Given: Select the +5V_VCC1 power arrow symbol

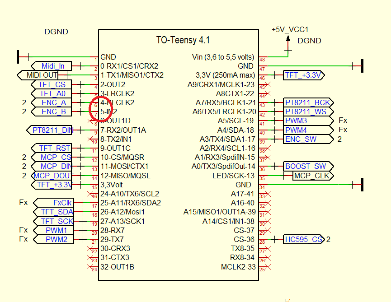Looking at the screenshot, I should (x=288, y=38).
